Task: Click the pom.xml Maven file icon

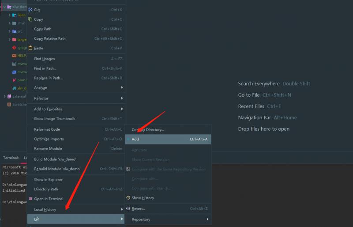Action: (14, 80)
